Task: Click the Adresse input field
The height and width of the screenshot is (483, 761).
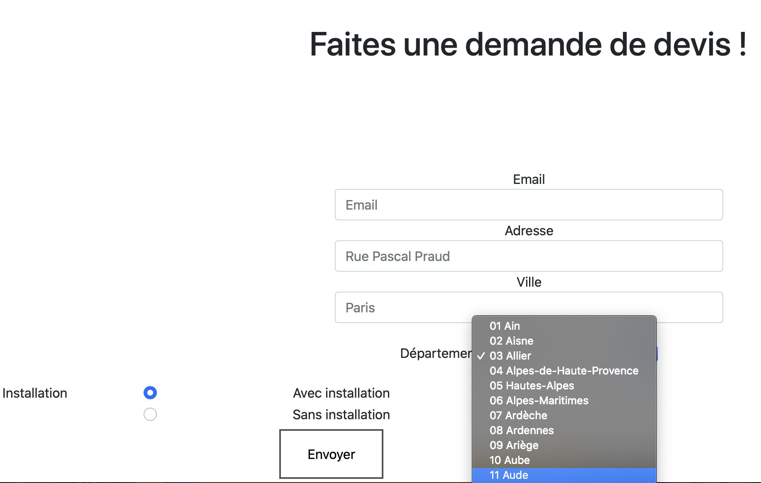Action: (529, 256)
